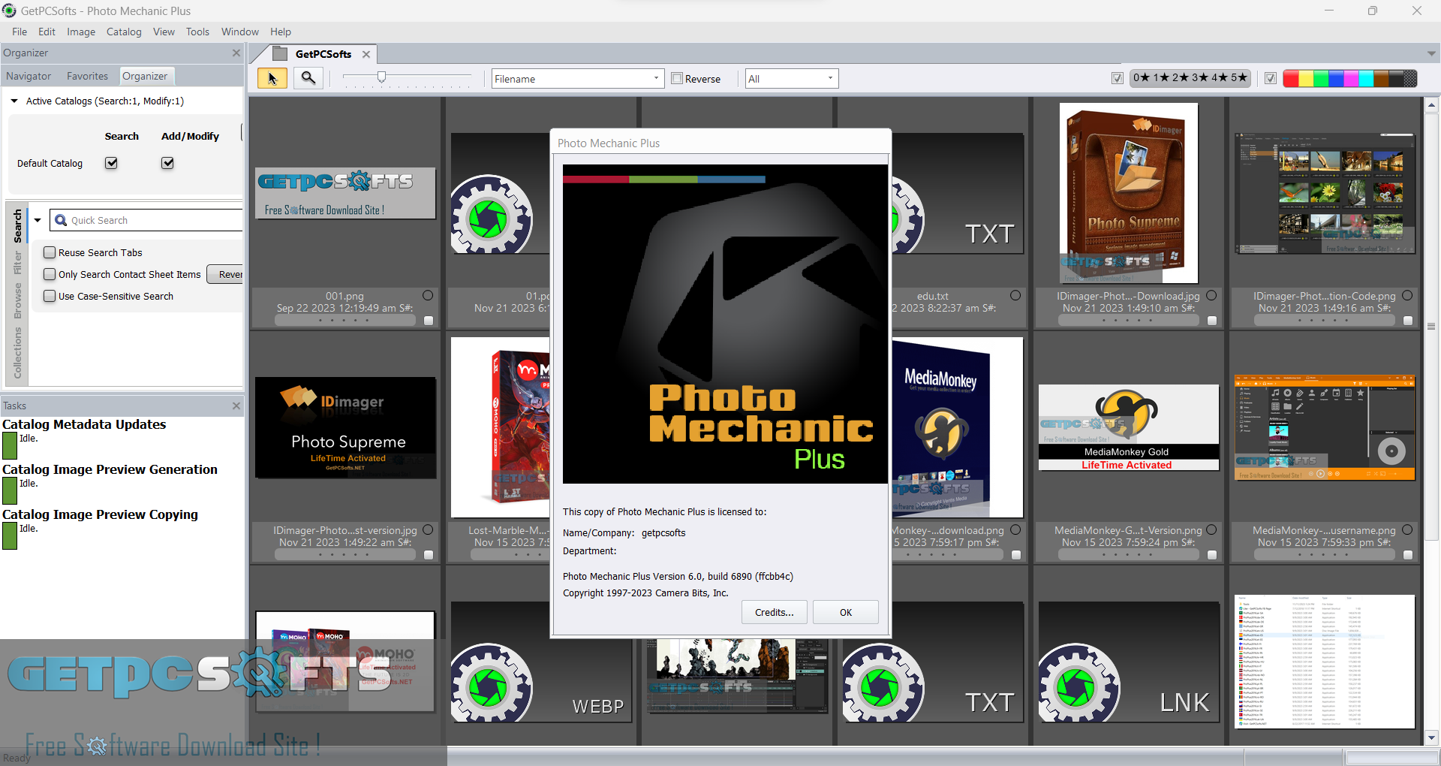Image resolution: width=1441 pixels, height=766 pixels.
Task: Filter by 0 star rating
Action: pyautogui.click(x=1142, y=77)
